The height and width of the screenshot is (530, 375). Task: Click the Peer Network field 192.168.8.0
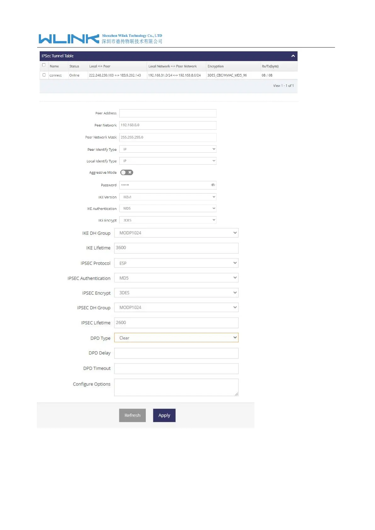[168, 125]
